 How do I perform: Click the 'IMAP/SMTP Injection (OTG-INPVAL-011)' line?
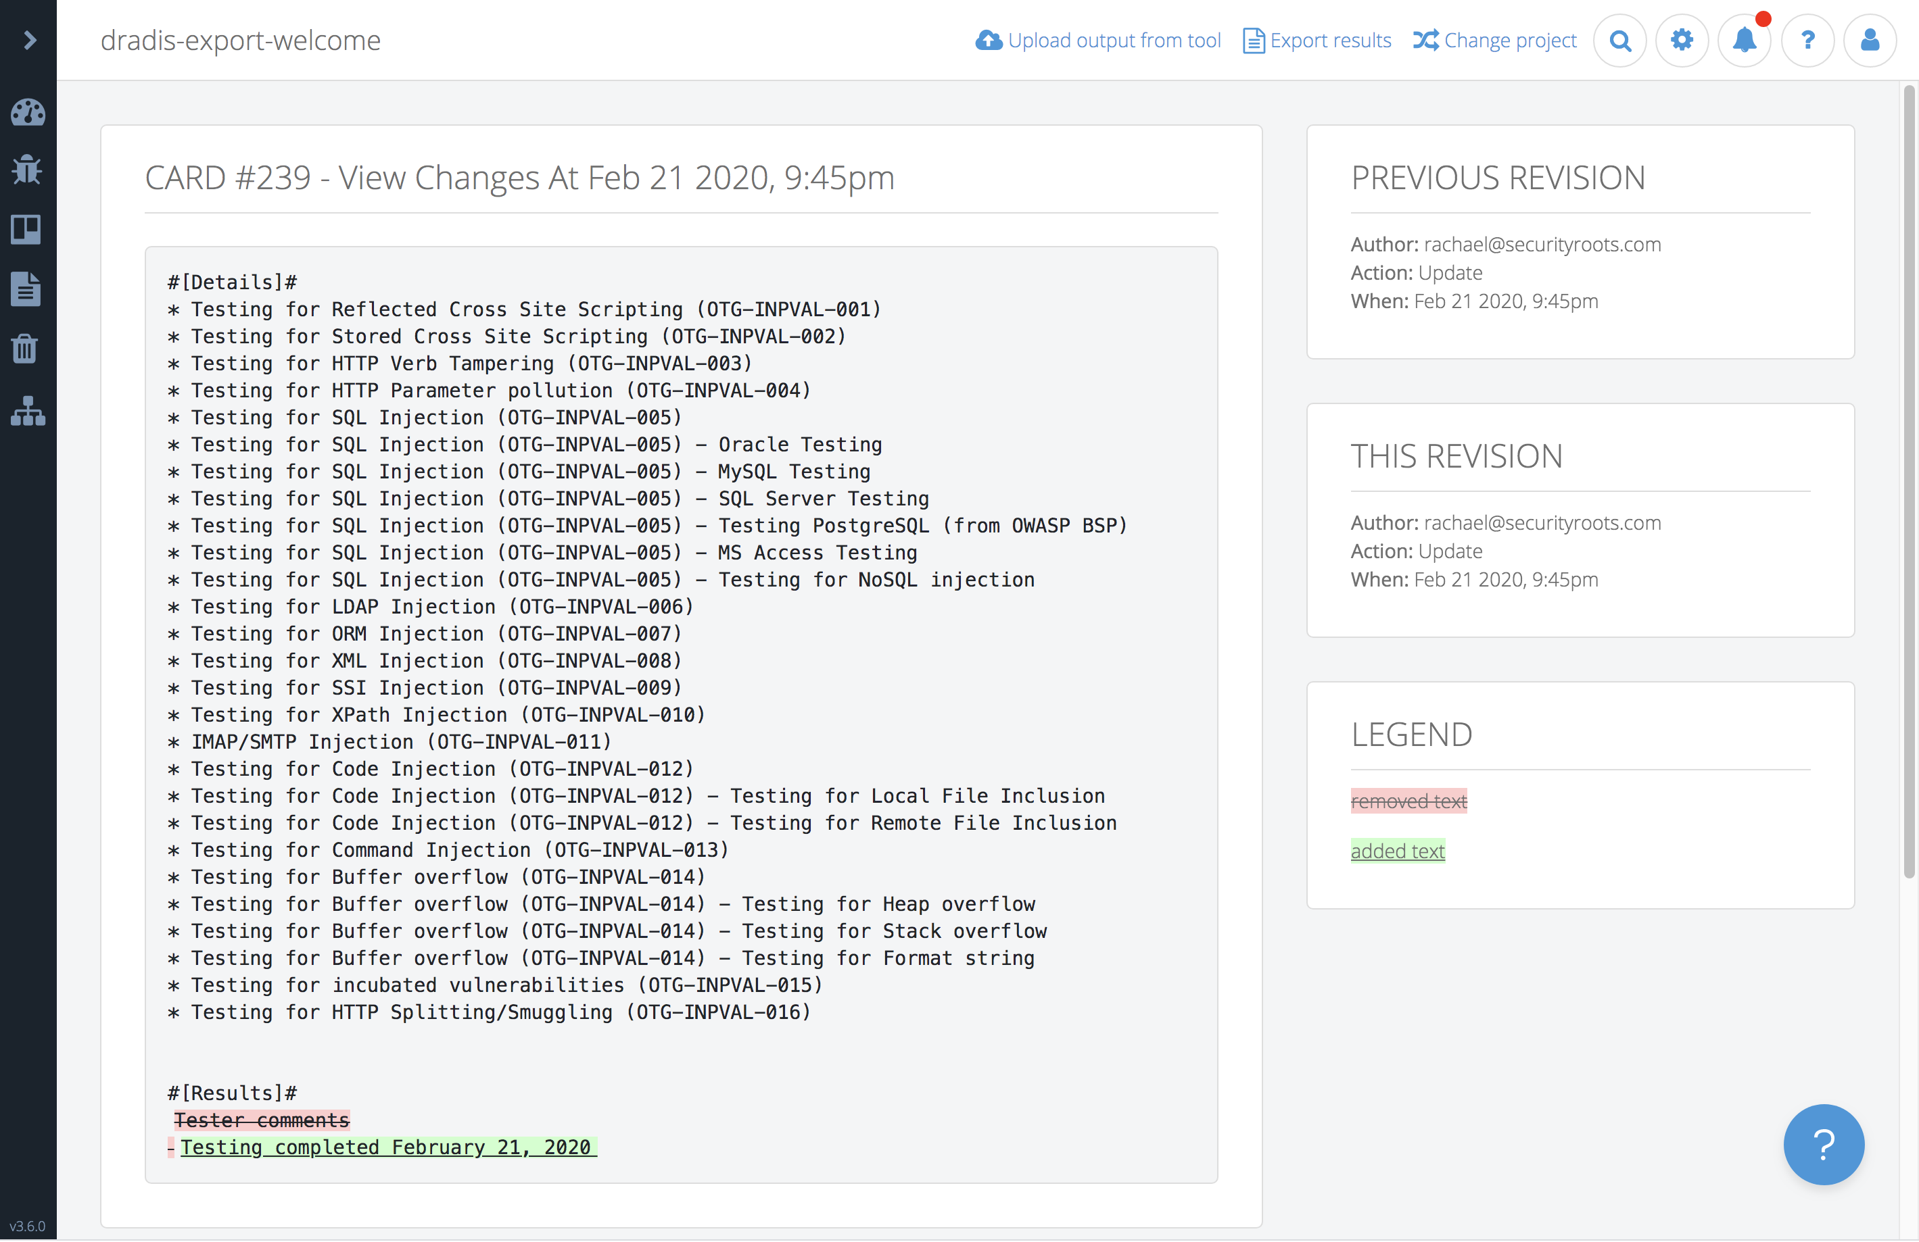pyautogui.click(x=389, y=741)
